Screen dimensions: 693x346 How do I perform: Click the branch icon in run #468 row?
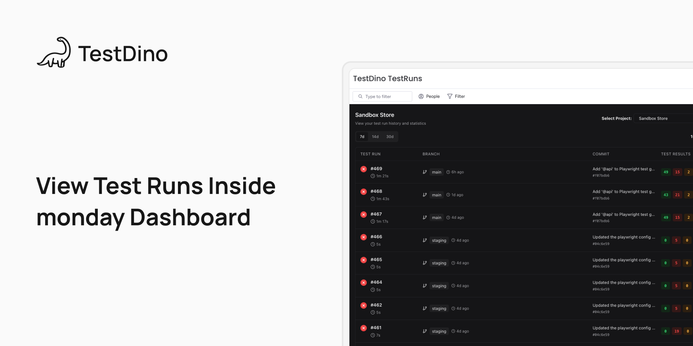click(425, 195)
